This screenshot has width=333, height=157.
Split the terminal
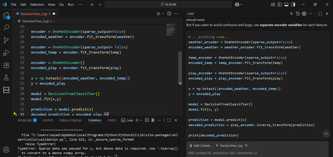pos(147,120)
